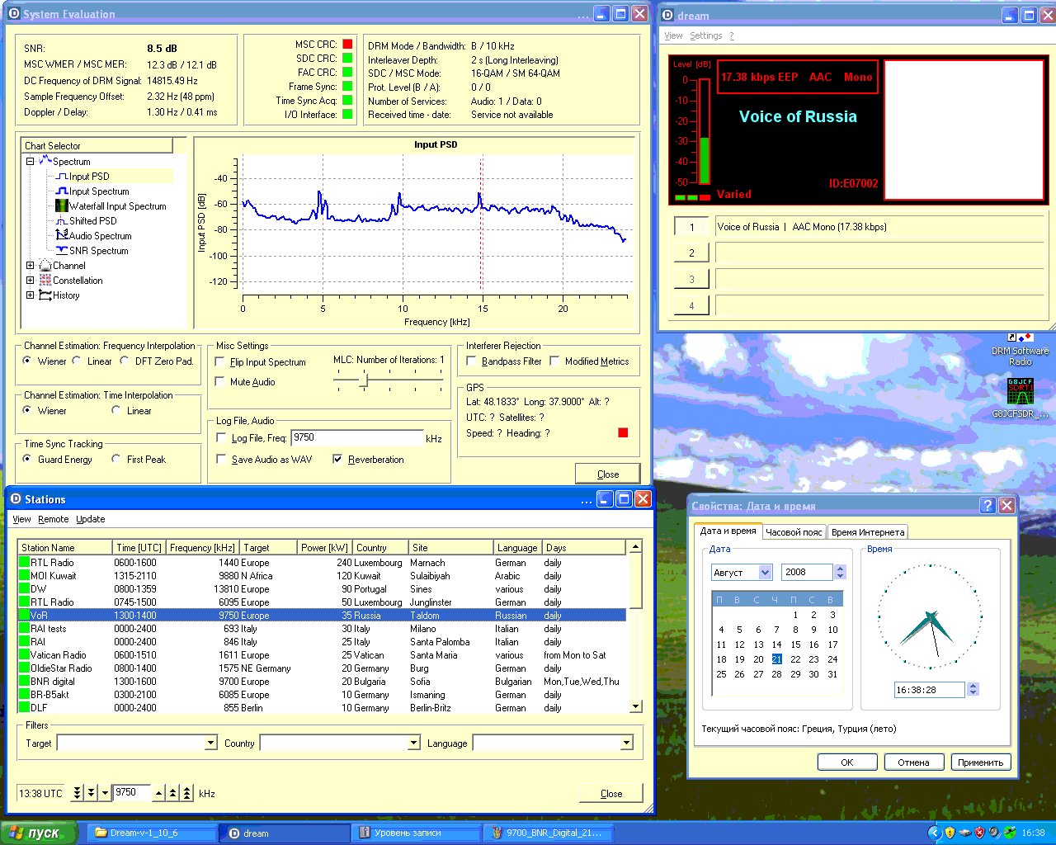Select Input PSD chart icon
Viewport: 1056px width, 845px height.
pyautogui.click(x=62, y=177)
